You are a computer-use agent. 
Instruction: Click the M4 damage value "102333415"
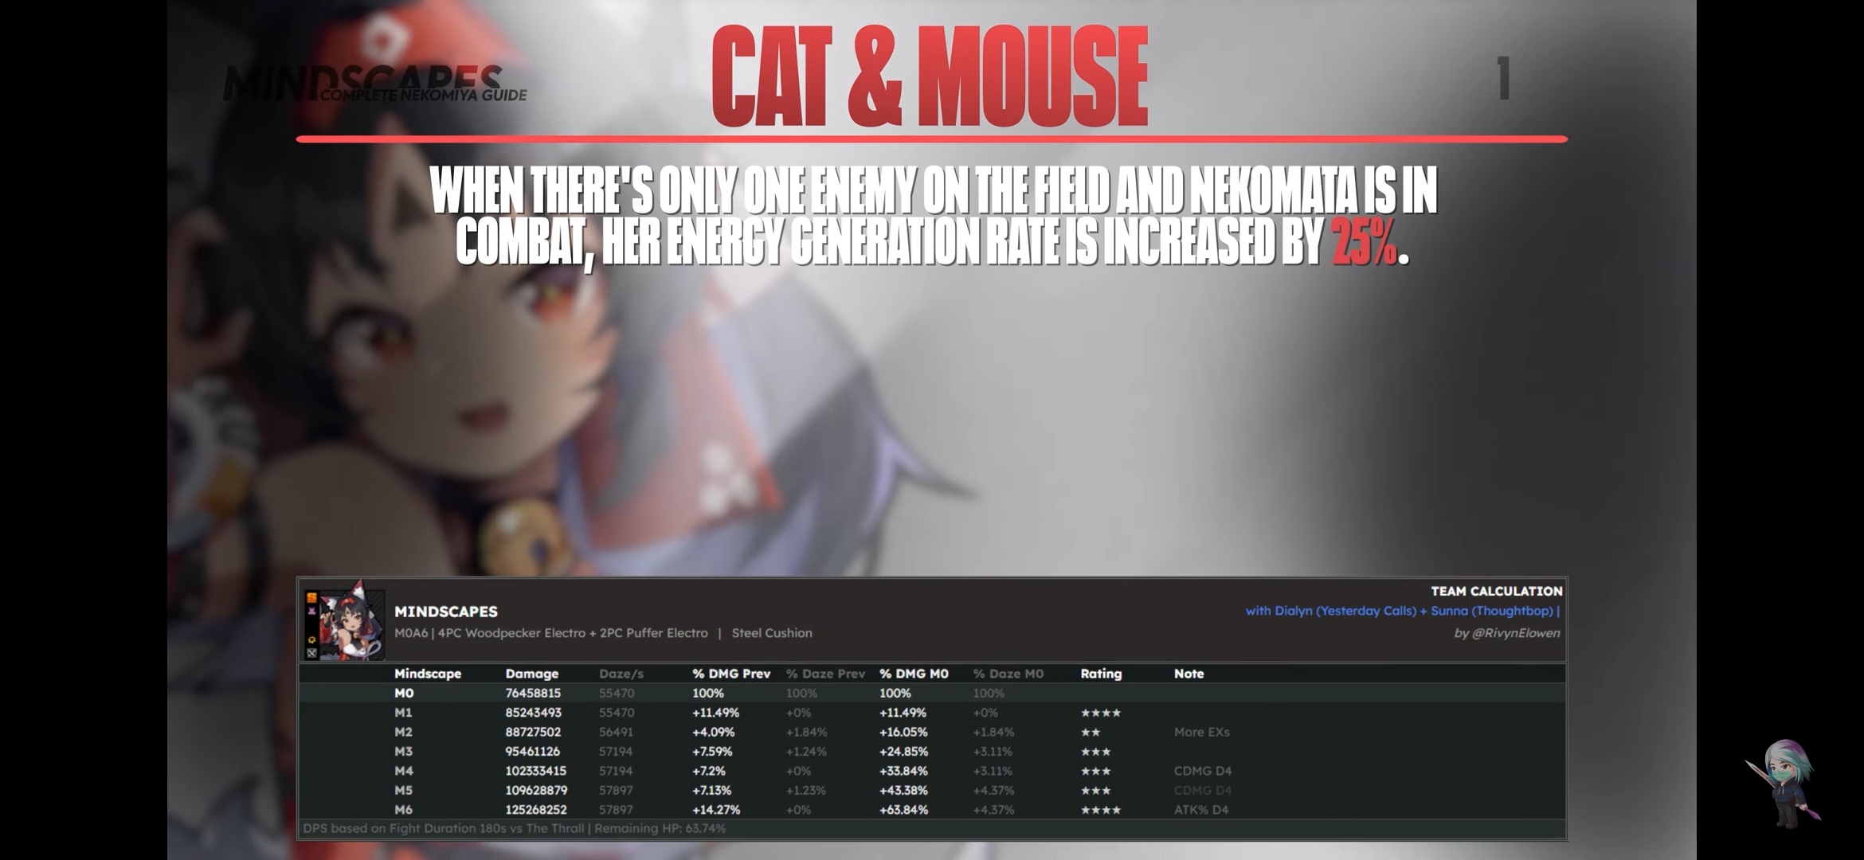click(x=535, y=771)
